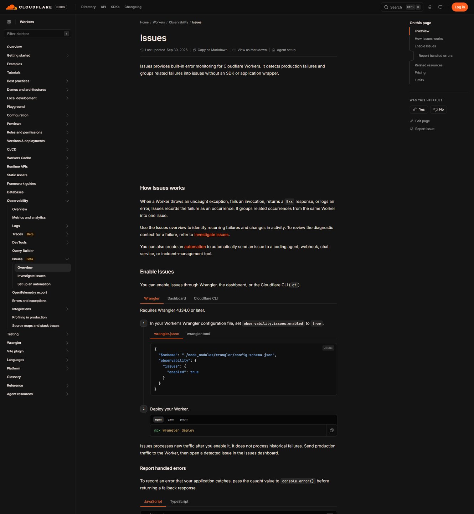This screenshot has height=514, width=474.
Task: Open the Changelog top menu item
Action: tap(133, 7)
